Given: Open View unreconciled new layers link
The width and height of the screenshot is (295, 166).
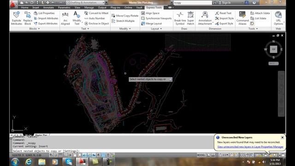Looking at the screenshot, I should [x=250, y=147].
